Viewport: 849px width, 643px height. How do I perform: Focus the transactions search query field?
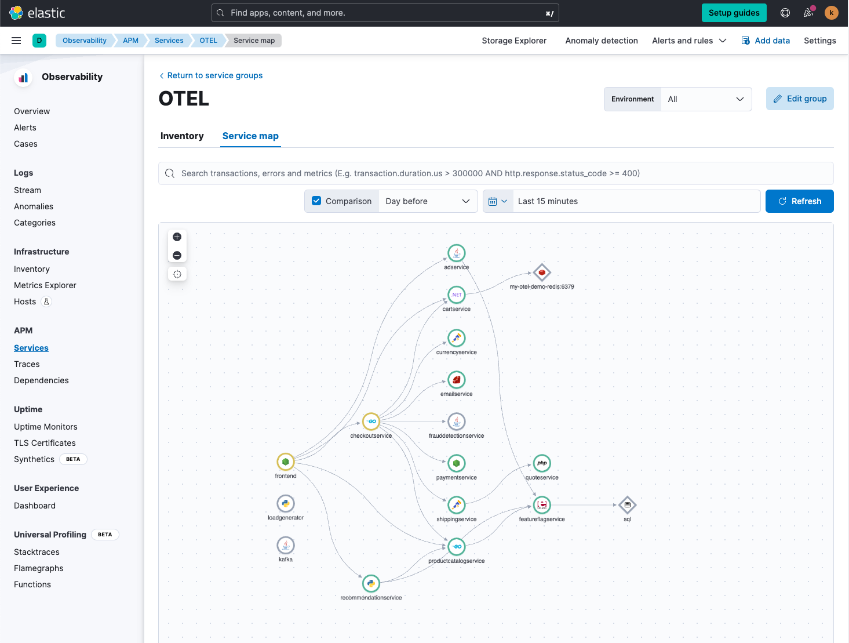coord(498,173)
